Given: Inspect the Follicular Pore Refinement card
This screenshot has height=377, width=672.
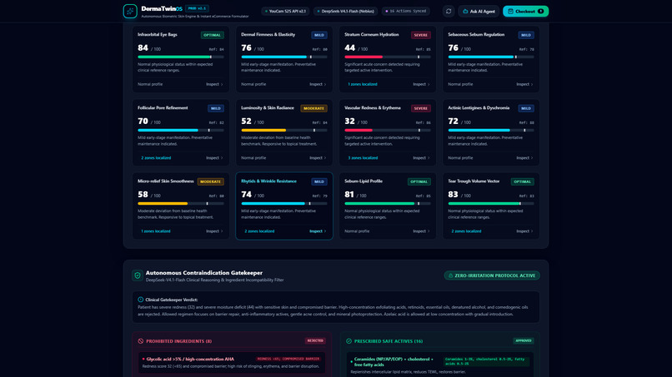Looking at the screenshot, I should (214, 158).
